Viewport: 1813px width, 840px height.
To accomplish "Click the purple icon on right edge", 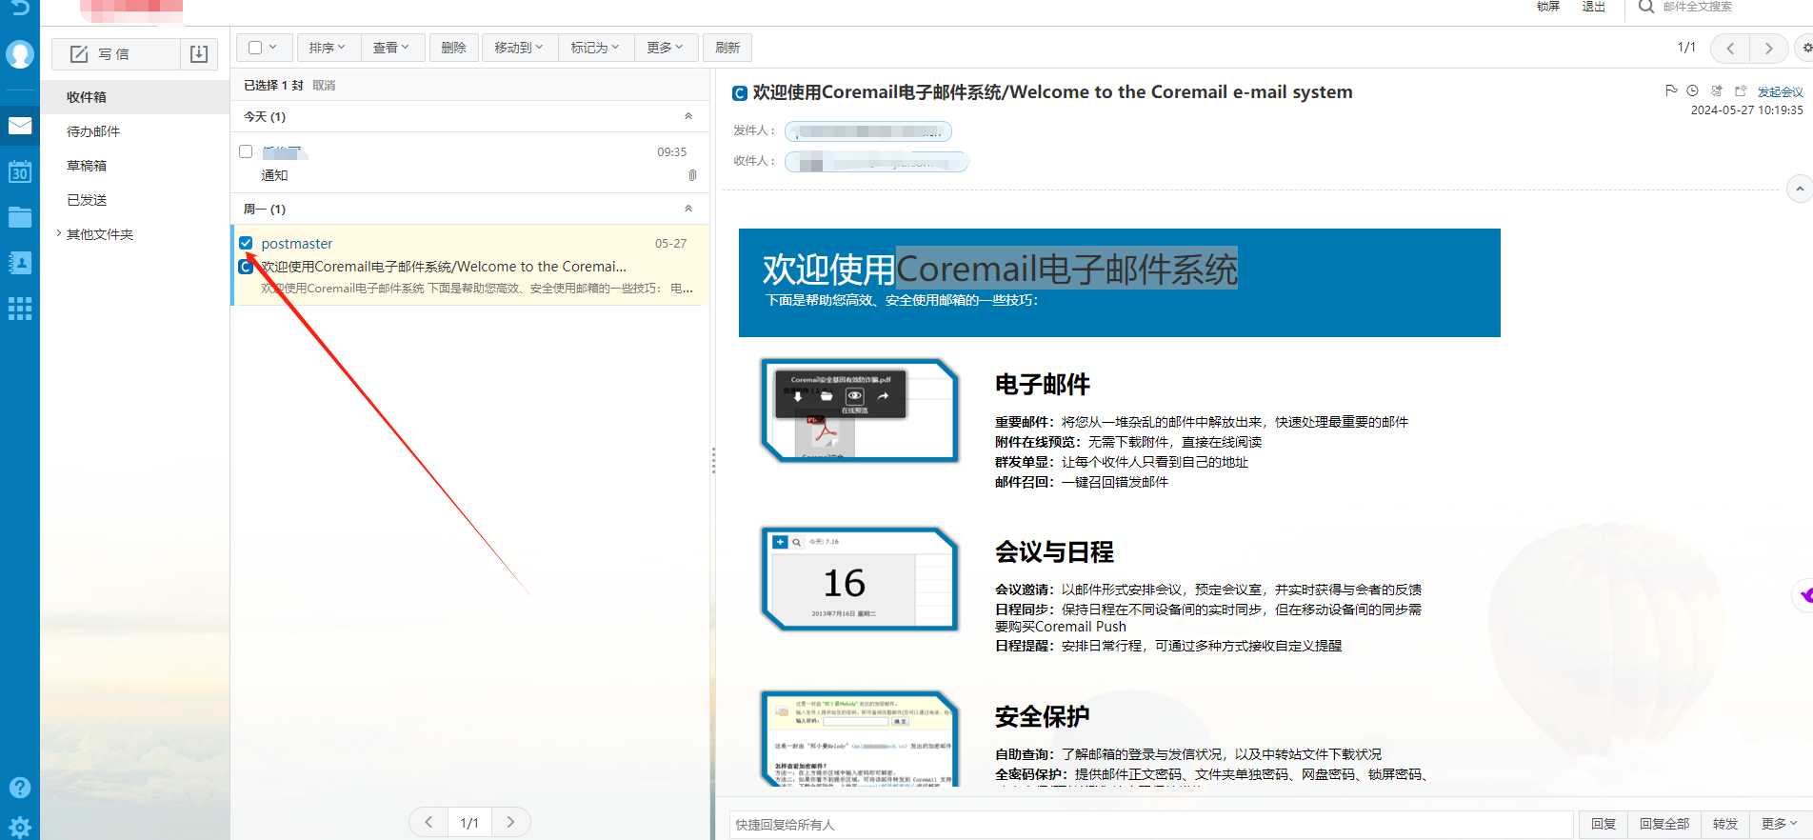I will 1804,596.
